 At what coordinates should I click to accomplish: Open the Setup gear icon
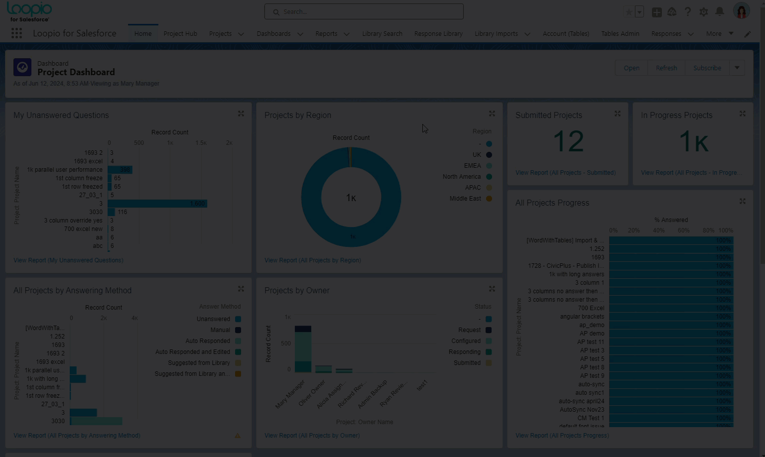tap(704, 11)
